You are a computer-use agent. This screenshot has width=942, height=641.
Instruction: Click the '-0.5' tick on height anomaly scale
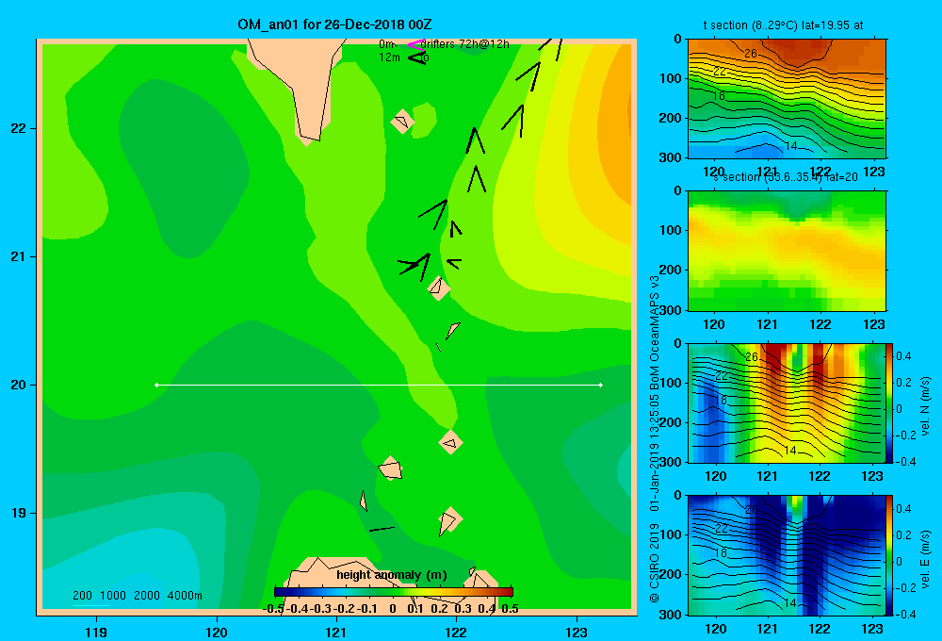(273, 609)
